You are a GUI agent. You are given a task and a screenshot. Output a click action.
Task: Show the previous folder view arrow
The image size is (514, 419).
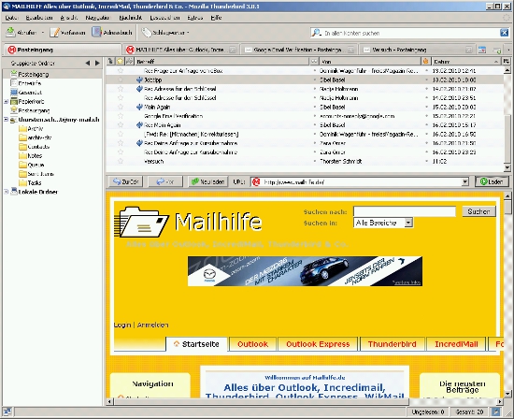click(x=88, y=63)
